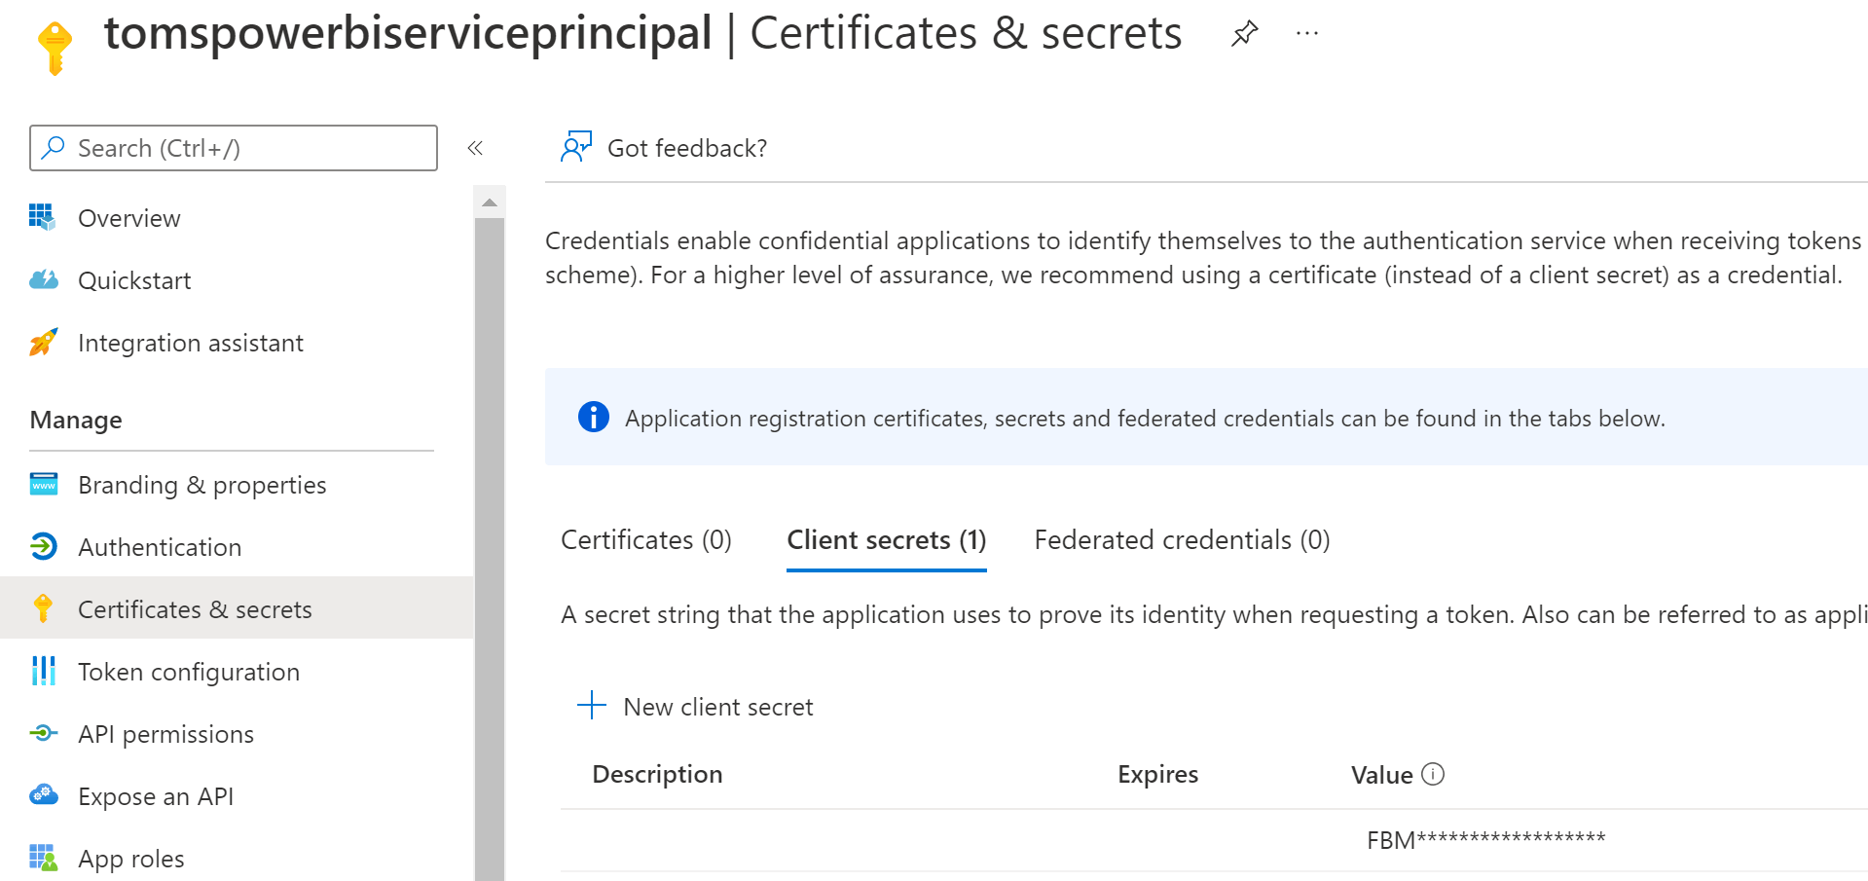Viewport: 1868px width, 881px height.
Task: Click the API permissions icon
Action: [44, 733]
